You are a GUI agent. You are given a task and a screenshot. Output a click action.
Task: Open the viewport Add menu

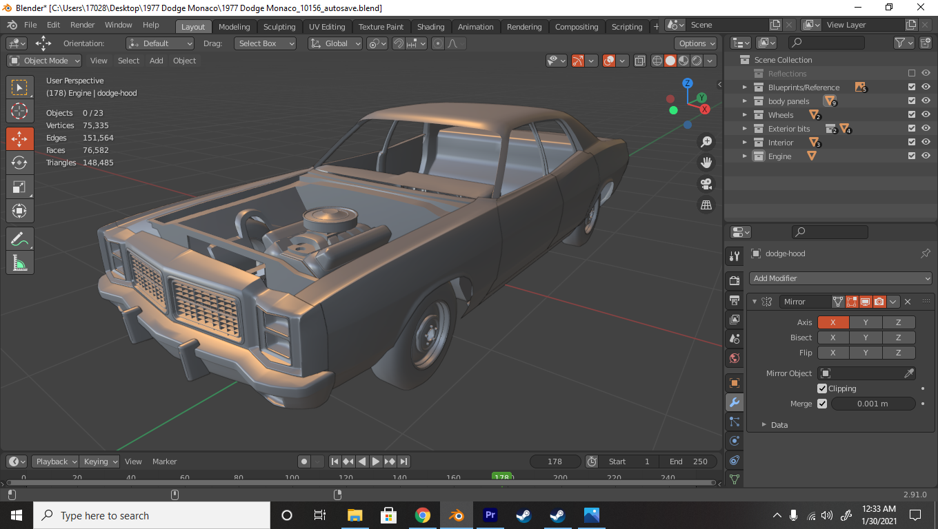[x=157, y=61]
